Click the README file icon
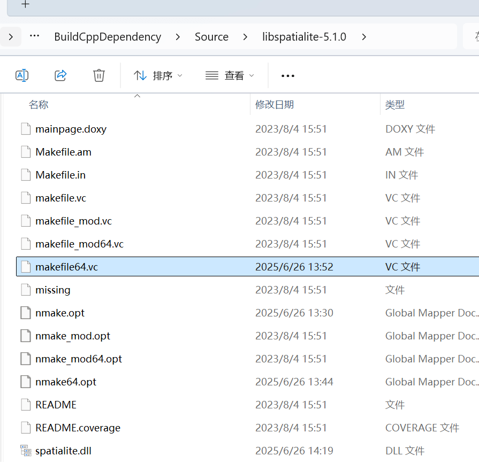The image size is (479, 472). pyautogui.click(x=26, y=405)
